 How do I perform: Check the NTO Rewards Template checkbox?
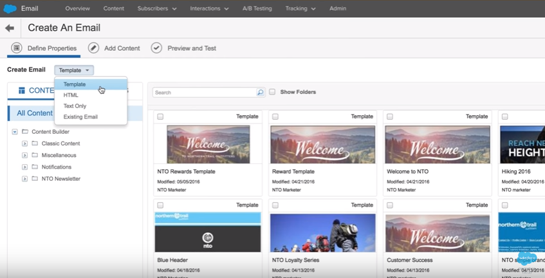tap(160, 116)
